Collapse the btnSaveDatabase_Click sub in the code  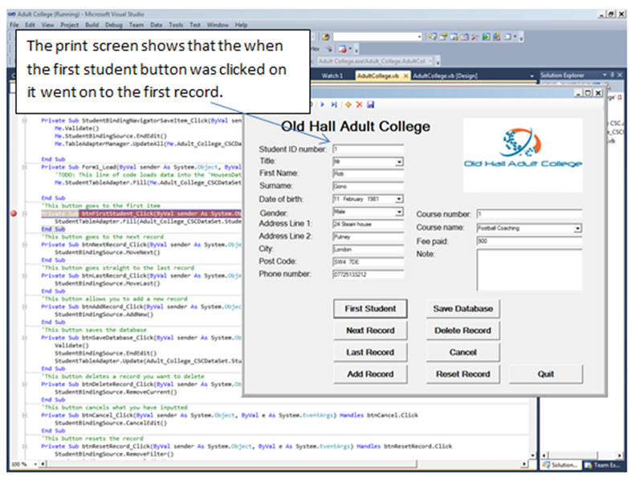pos(25,338)
